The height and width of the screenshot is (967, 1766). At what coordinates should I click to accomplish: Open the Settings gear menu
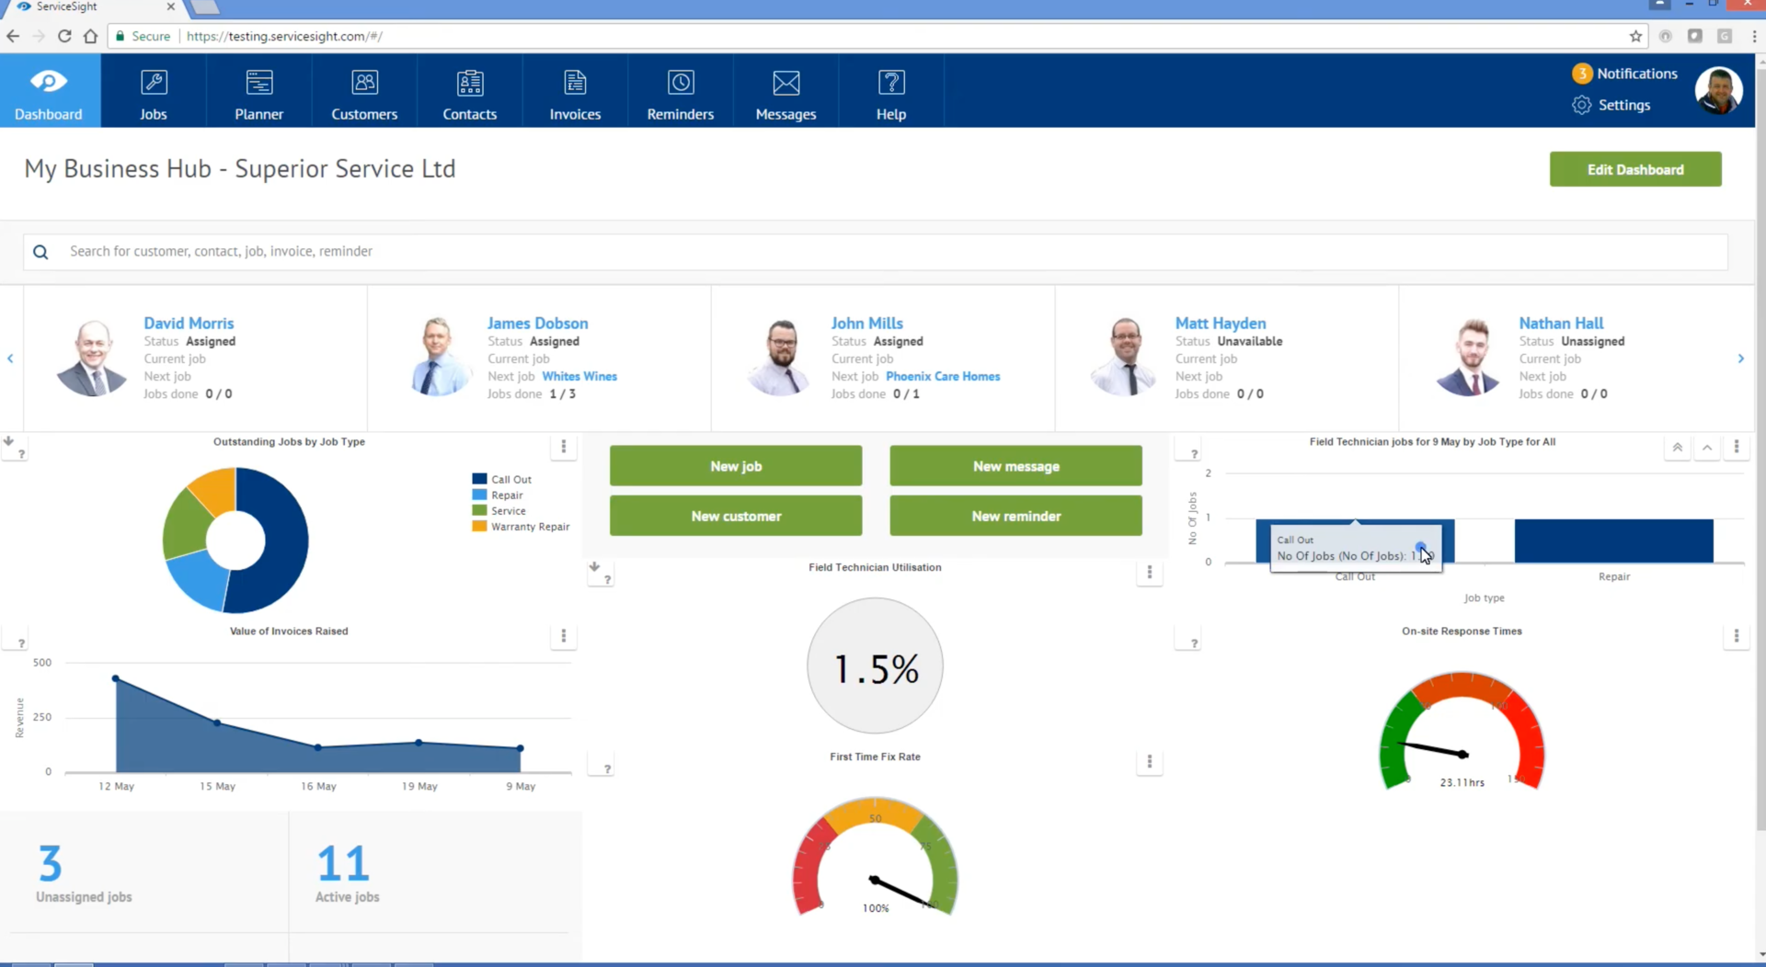tap(1582, 105)
